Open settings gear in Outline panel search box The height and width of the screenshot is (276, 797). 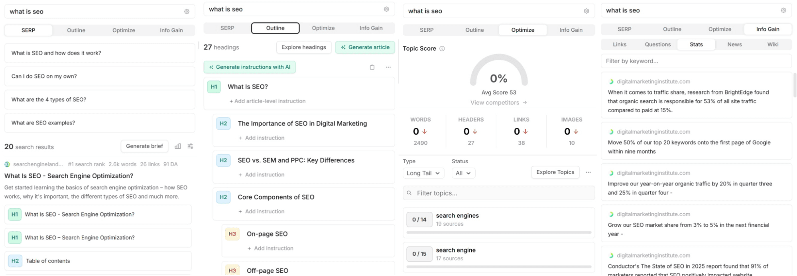coord(386,9)
